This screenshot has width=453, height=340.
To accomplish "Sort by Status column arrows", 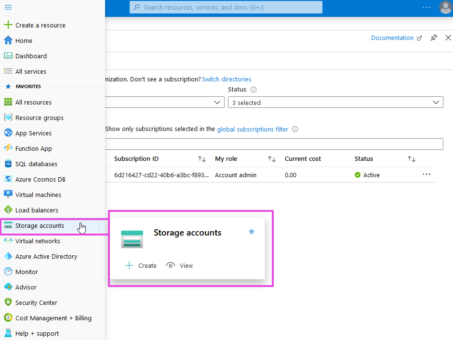I will click(x=412, y=159).
